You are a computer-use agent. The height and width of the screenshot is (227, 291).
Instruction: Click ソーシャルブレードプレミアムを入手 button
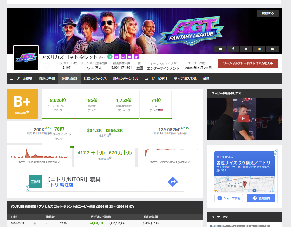(248, 63)
